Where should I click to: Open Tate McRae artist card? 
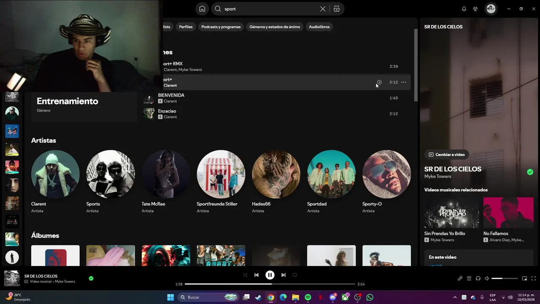click(x=166, y=182)
